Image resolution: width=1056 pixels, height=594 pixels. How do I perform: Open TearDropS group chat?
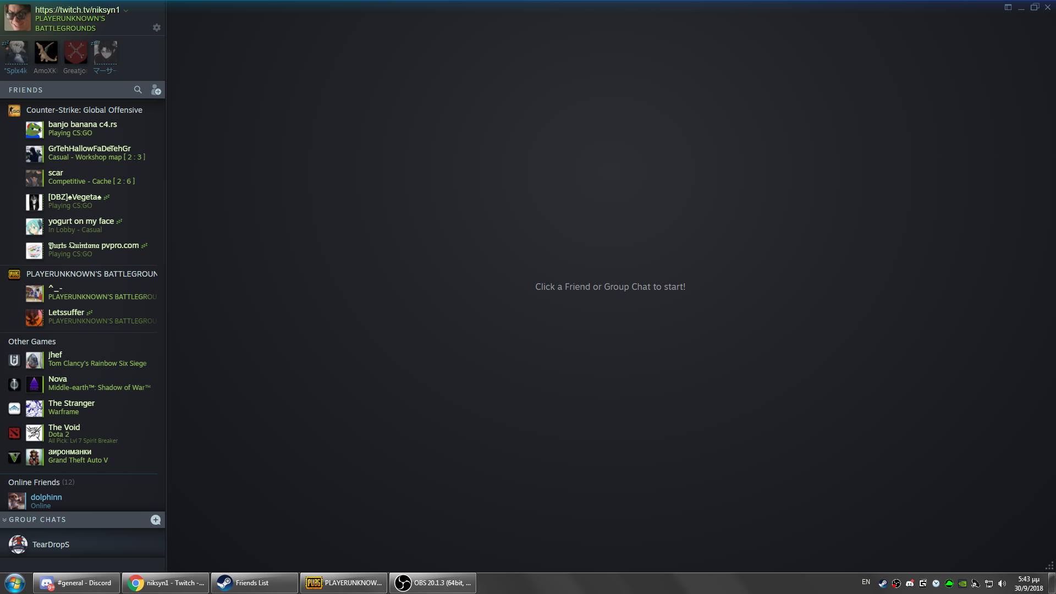pos(51,544)
